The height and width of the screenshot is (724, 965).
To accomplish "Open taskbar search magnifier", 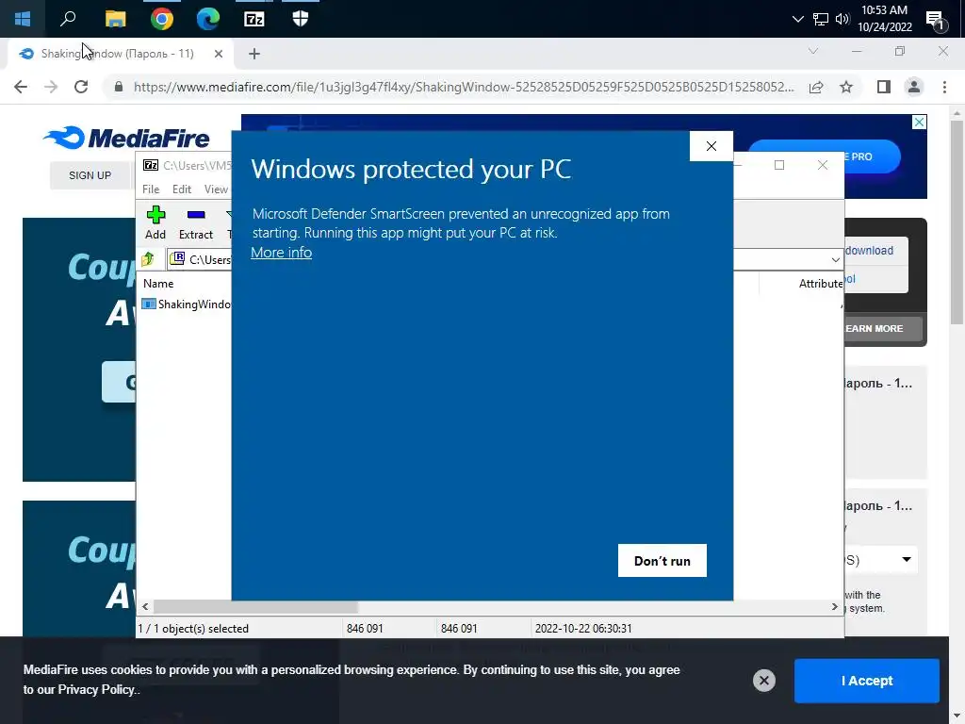I will [x=68, y=19].
